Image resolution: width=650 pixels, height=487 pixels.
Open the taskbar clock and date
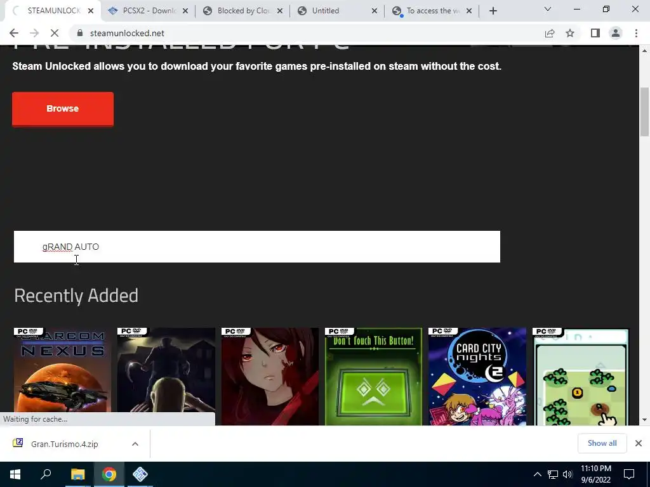click(x=595, y=474)
